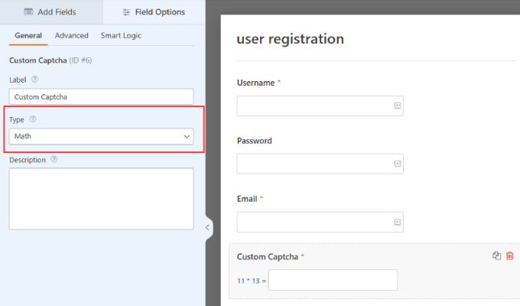Open the Type dropdown set to Math
This screenshot has width=520, height=306.
click(x=102, y=136)
